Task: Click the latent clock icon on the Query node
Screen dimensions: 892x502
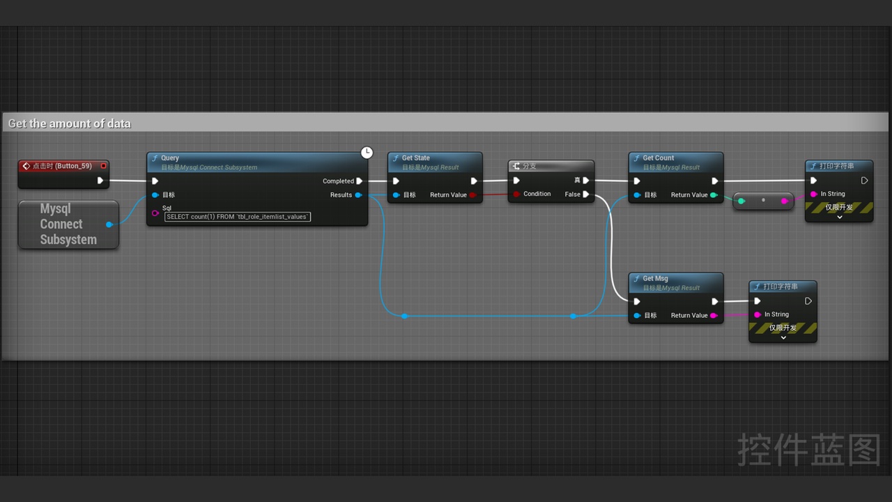Action: point(367,153)
